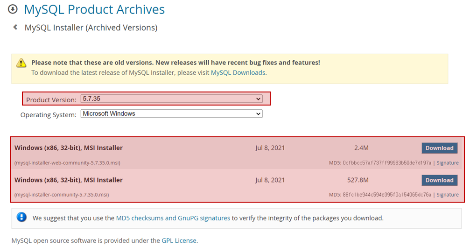Click the Operating System: label
This screenshot has width=470, height=247.
pos(48,115)
